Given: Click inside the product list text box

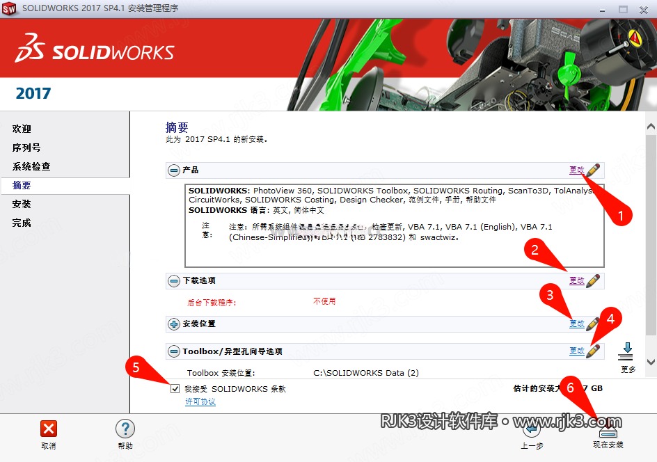Looking at the screenshot, I should click(395, 225).
